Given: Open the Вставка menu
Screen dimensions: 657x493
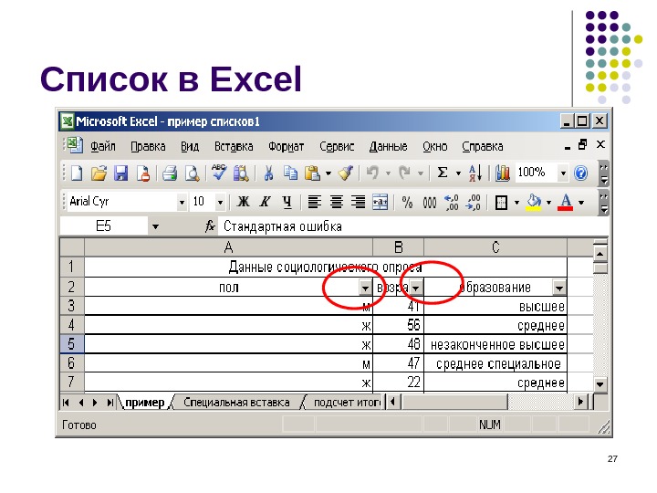Looking at the screenshot, I should [234, 146].
